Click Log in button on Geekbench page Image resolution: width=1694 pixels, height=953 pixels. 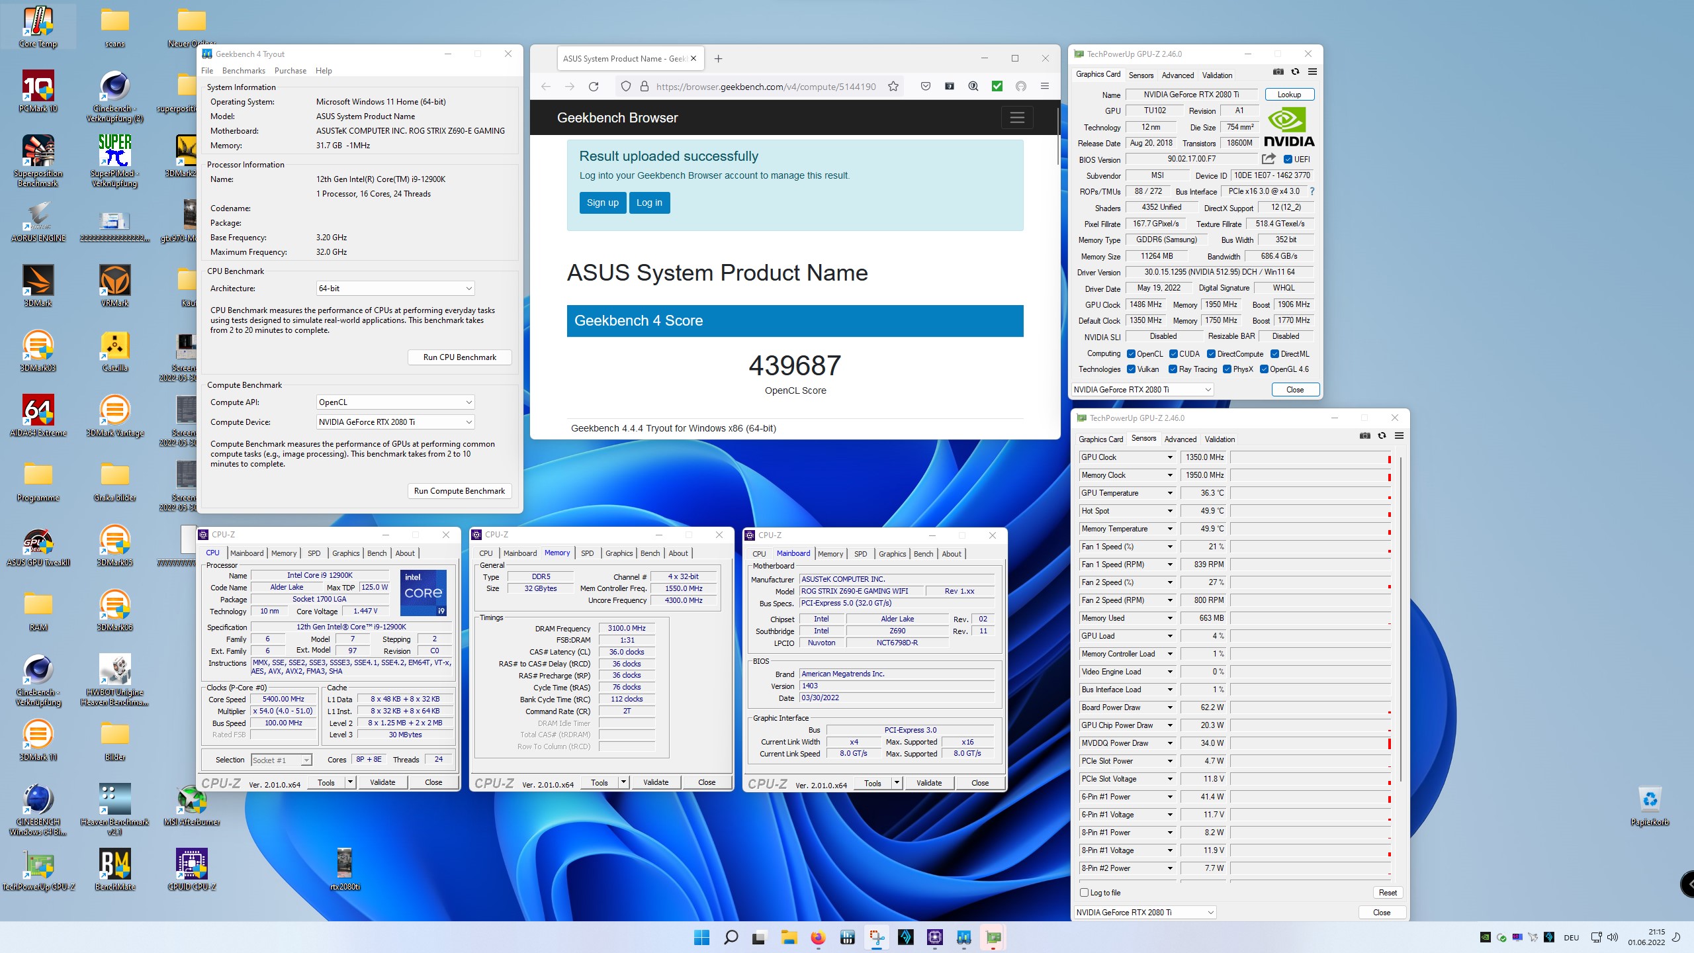pos(649,203)
